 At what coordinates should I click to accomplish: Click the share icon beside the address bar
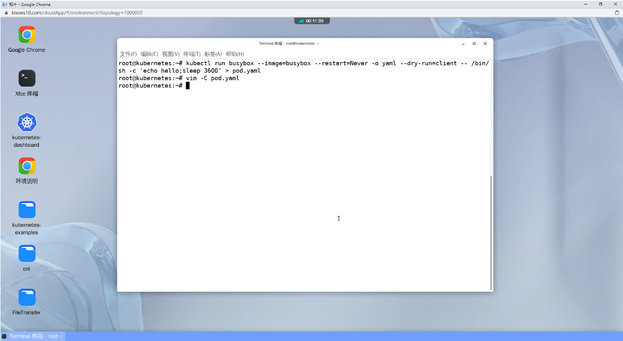coord(617,13)
